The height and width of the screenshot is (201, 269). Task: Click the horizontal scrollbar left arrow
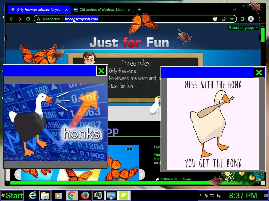pos(8,183)
